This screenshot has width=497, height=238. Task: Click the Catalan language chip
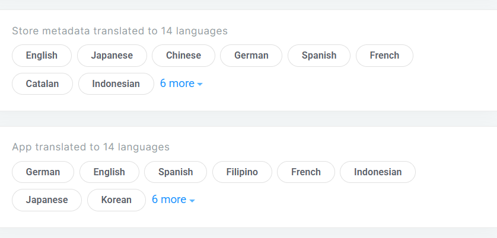pos(42,83)
